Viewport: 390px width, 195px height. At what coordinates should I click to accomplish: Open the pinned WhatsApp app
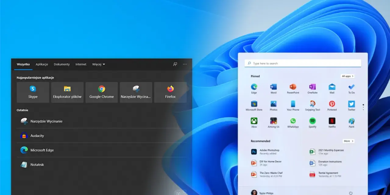(293, 123)
